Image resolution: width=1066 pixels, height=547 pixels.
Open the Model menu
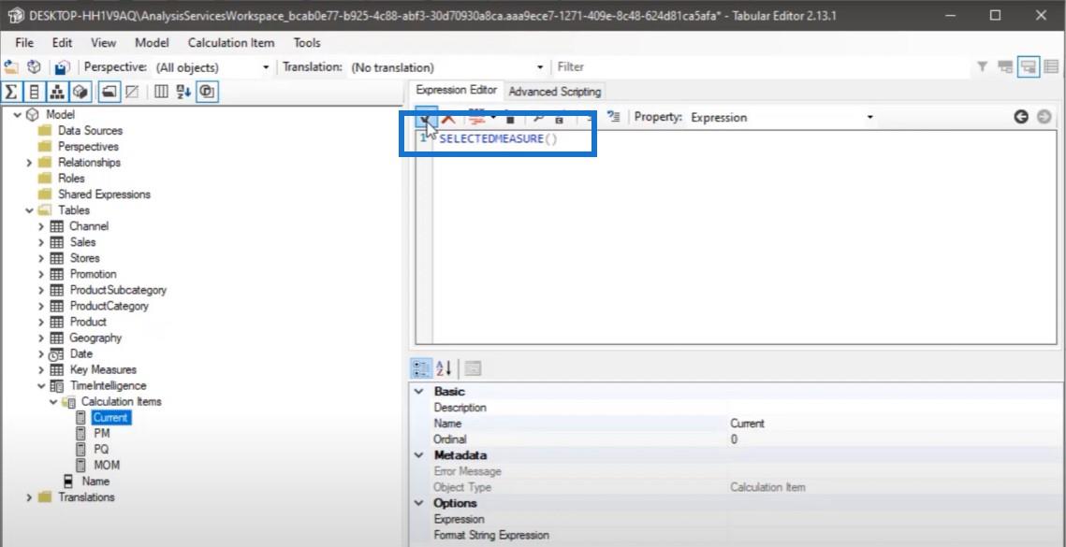point(152,43)
